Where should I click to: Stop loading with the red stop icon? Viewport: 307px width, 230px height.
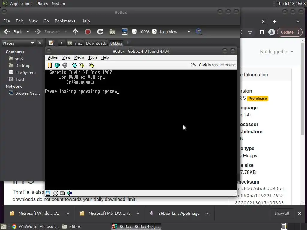88,32
